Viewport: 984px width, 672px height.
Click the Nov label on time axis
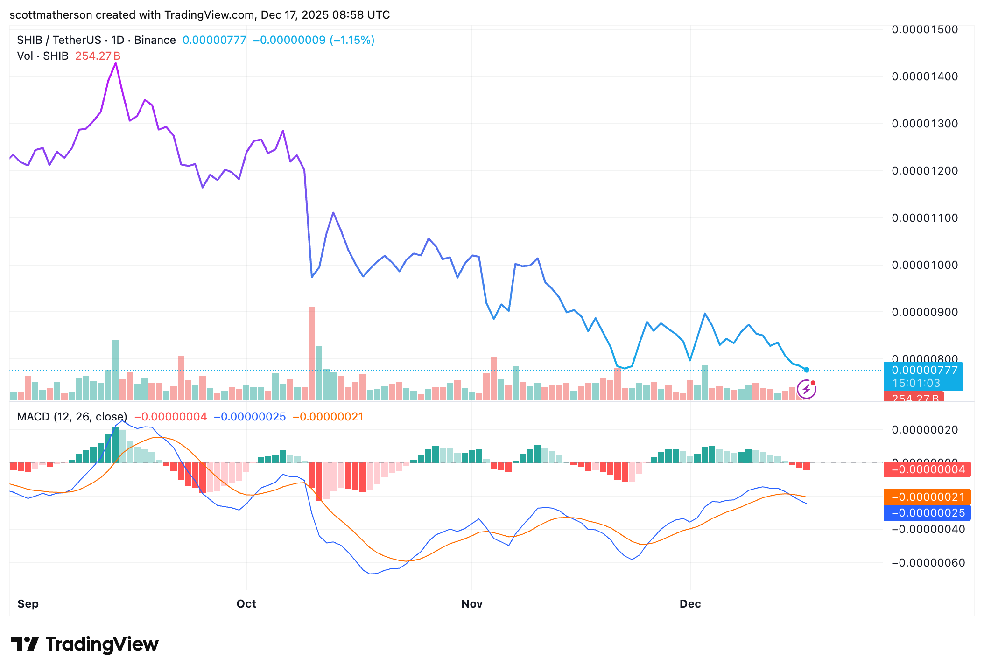click(471, 604)
